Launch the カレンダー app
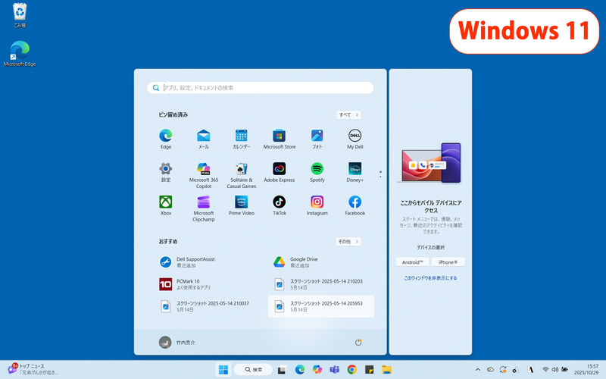Image resolution: width=606 pixels, height=379 pixels. [x=241, y=139]
